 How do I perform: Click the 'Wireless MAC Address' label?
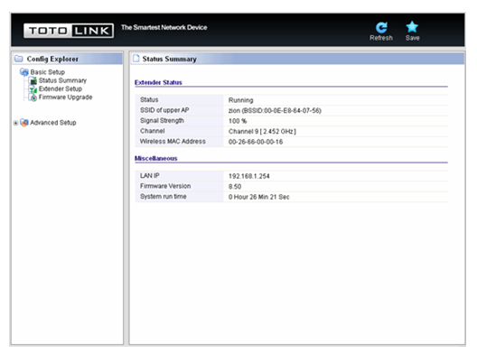pyautogui.click(x=173, y=142)
